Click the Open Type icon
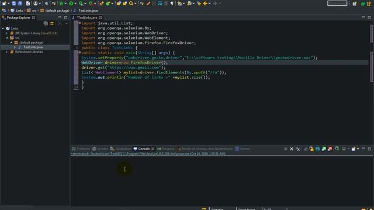The image size is (374, 210). pyautogui.click(x=119, y=3)
